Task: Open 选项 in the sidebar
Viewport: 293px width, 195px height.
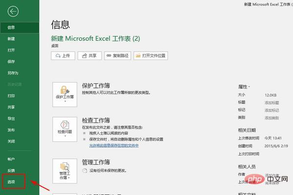Action: click(11, 182)
